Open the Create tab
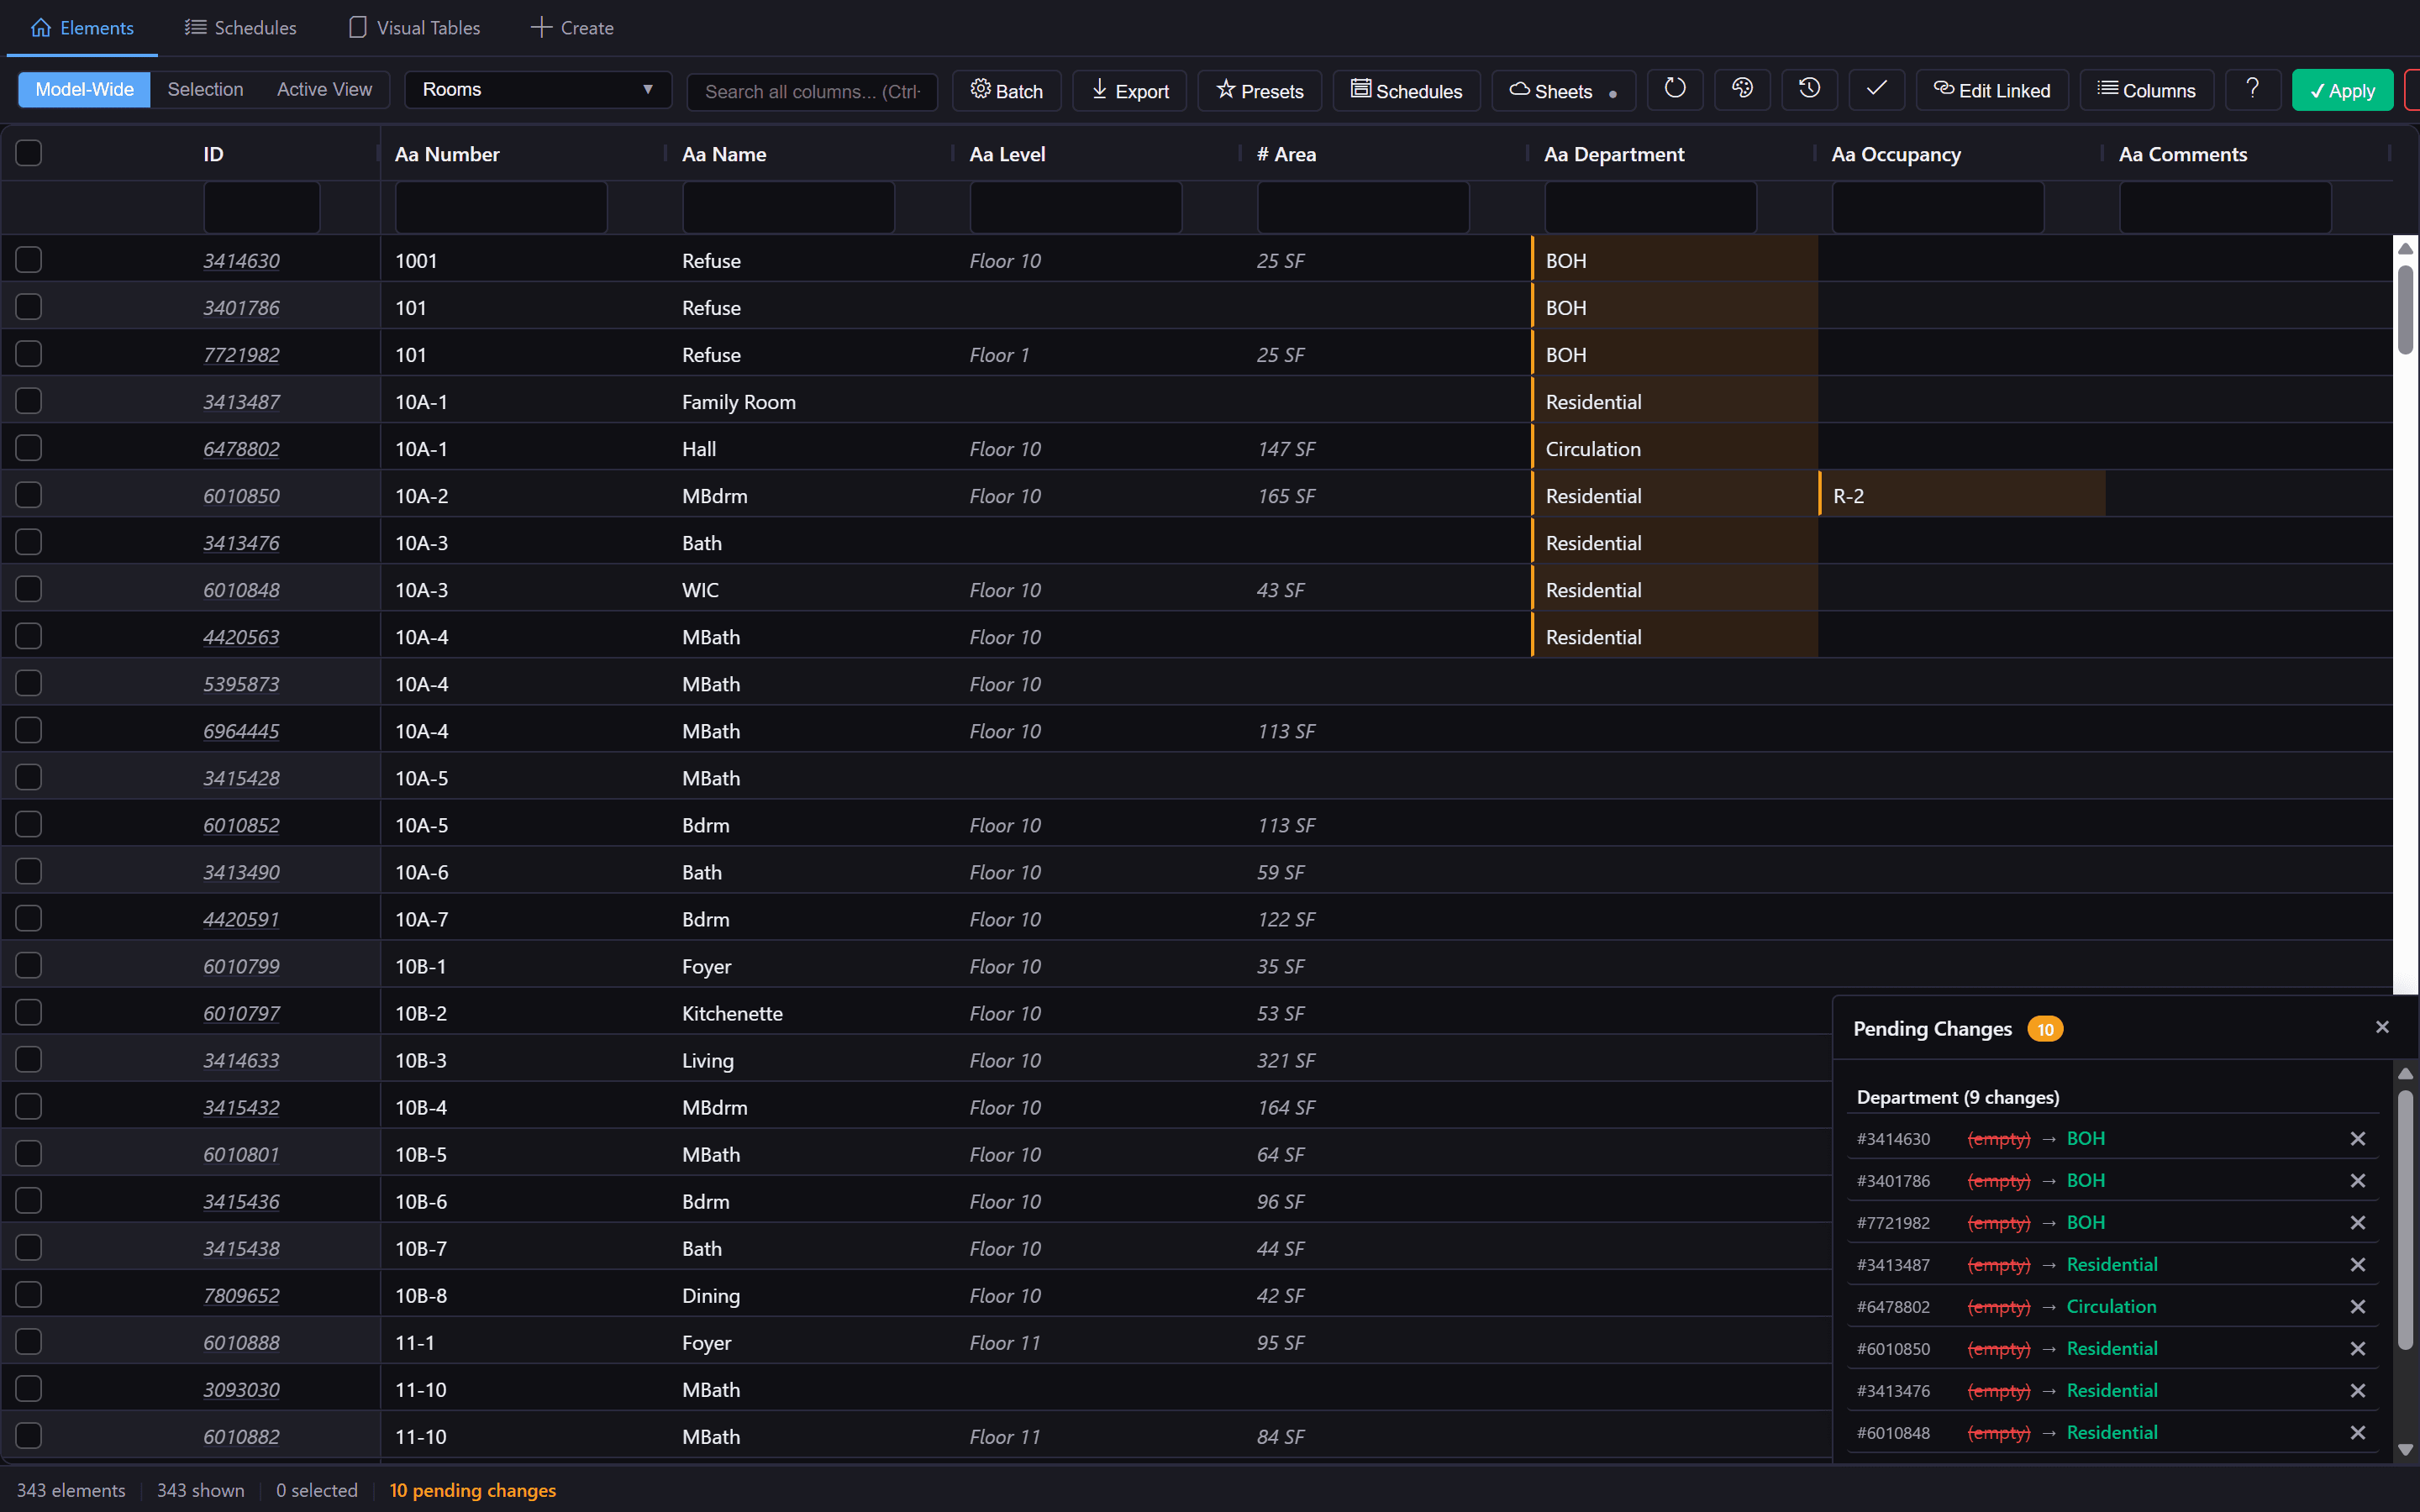 pyautogui.click(x=572, y=28)
